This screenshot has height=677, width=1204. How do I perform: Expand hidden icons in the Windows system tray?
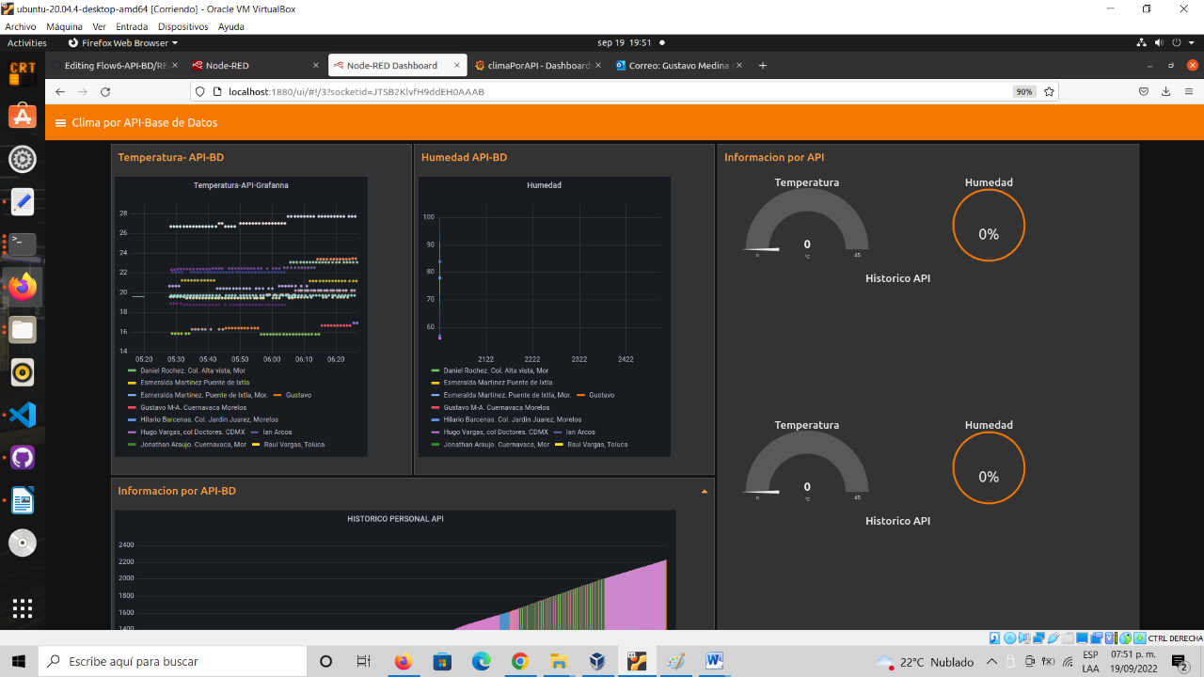(x=992, y=661)
